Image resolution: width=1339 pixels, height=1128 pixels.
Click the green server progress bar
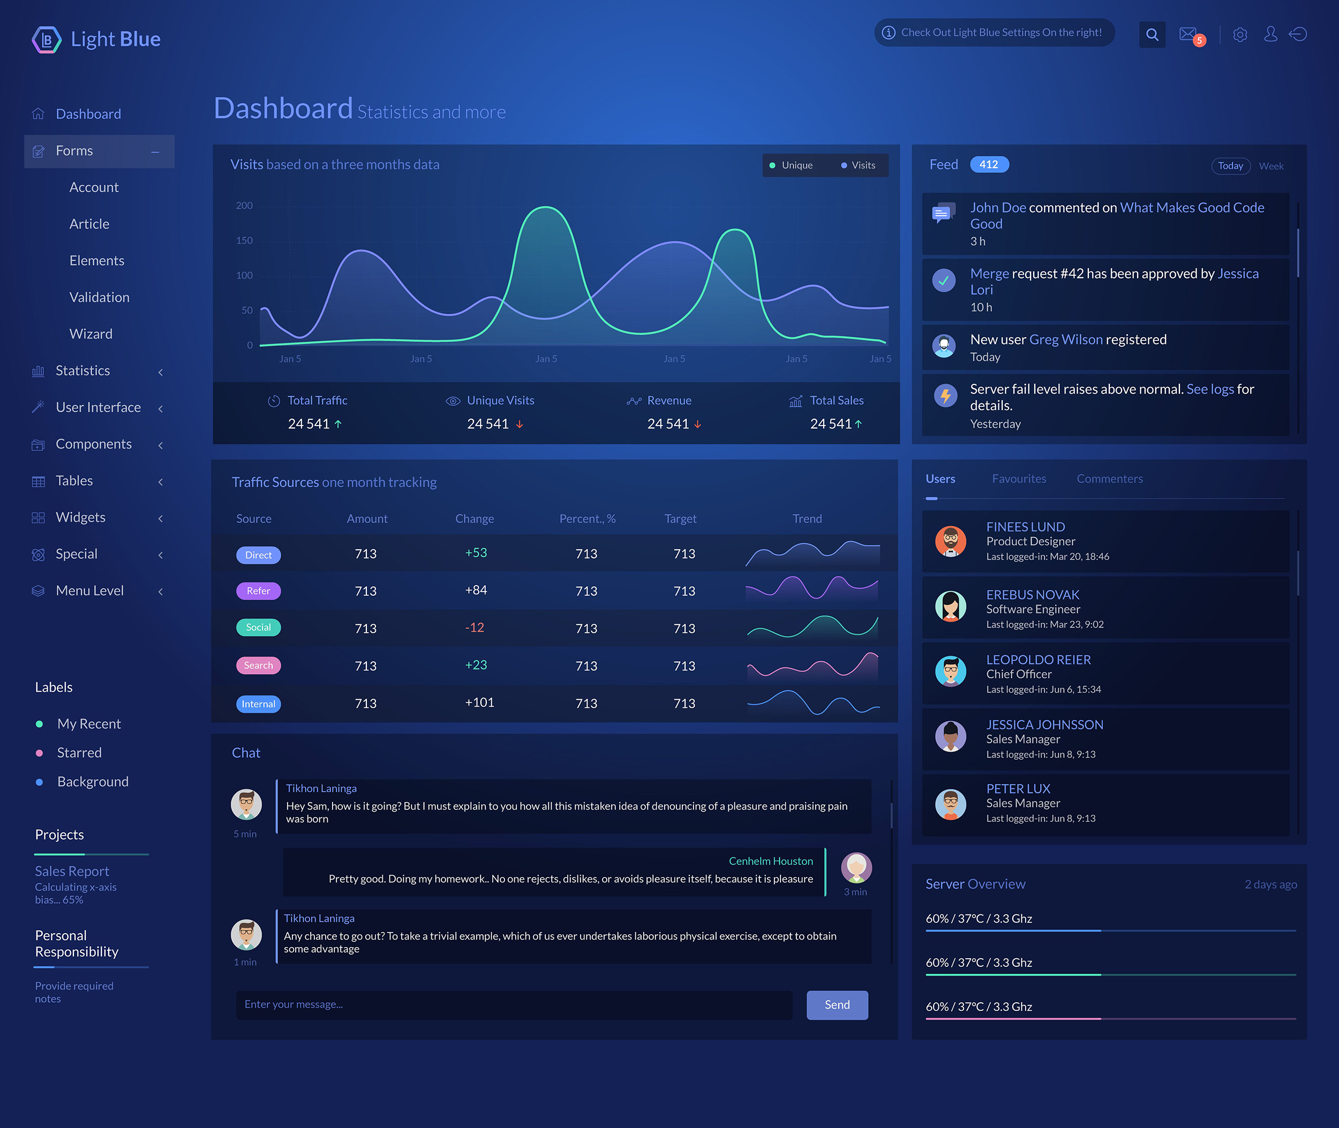coord(1111,975)
